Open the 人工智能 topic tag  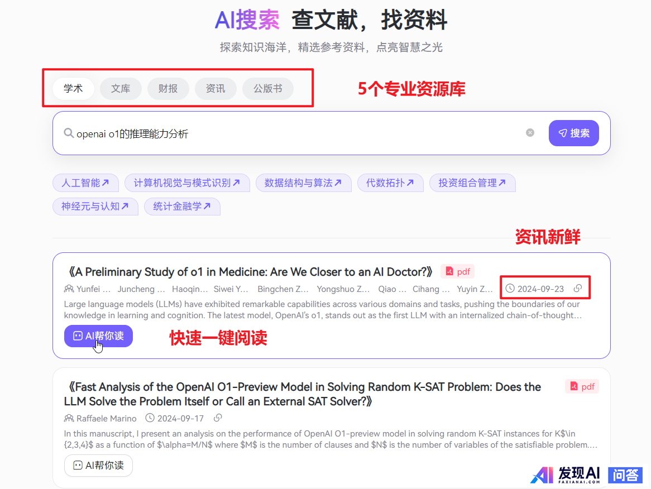pos(85,183)
